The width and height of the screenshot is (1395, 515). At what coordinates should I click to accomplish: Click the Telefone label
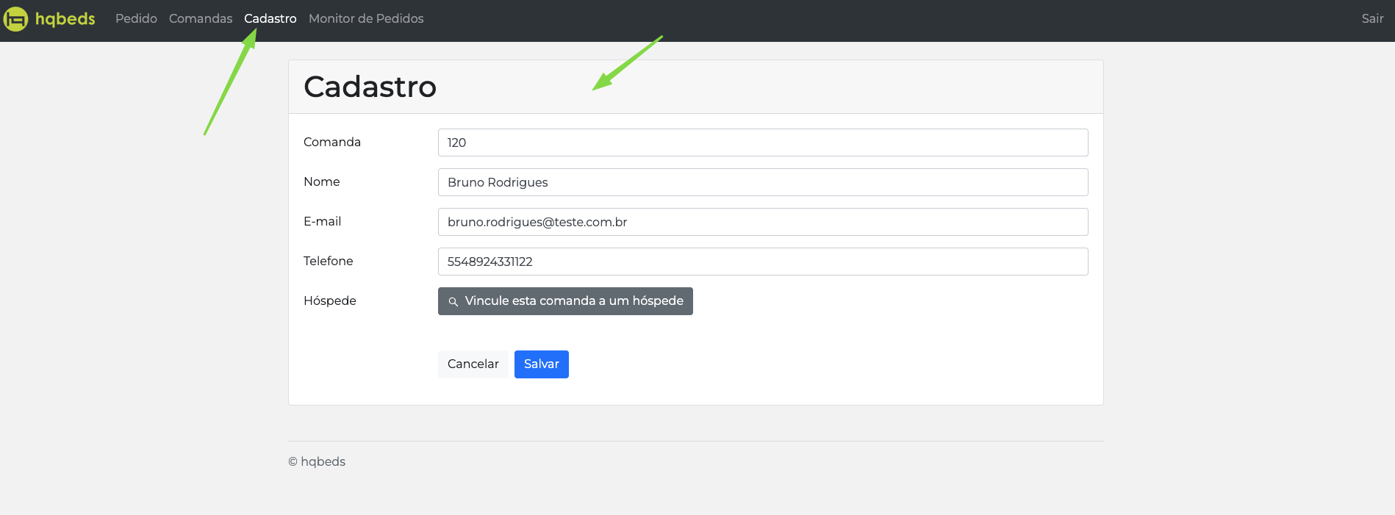pyautogui.click(x=329, y=261)
